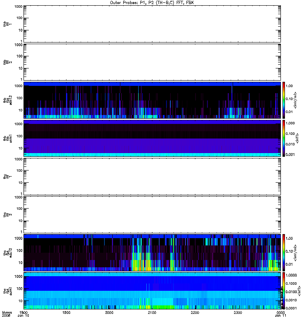Screen dimensions: 304x324
Task: Select the empty thb fff 1 plot panel
Action: 152,24
